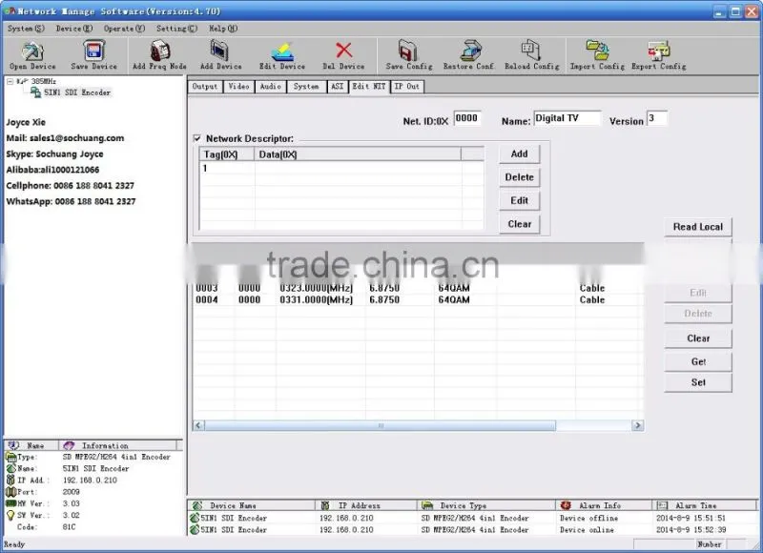The image size is (763, 553).
Task: Click Clear button above Get
Action: tap(698, 338)
